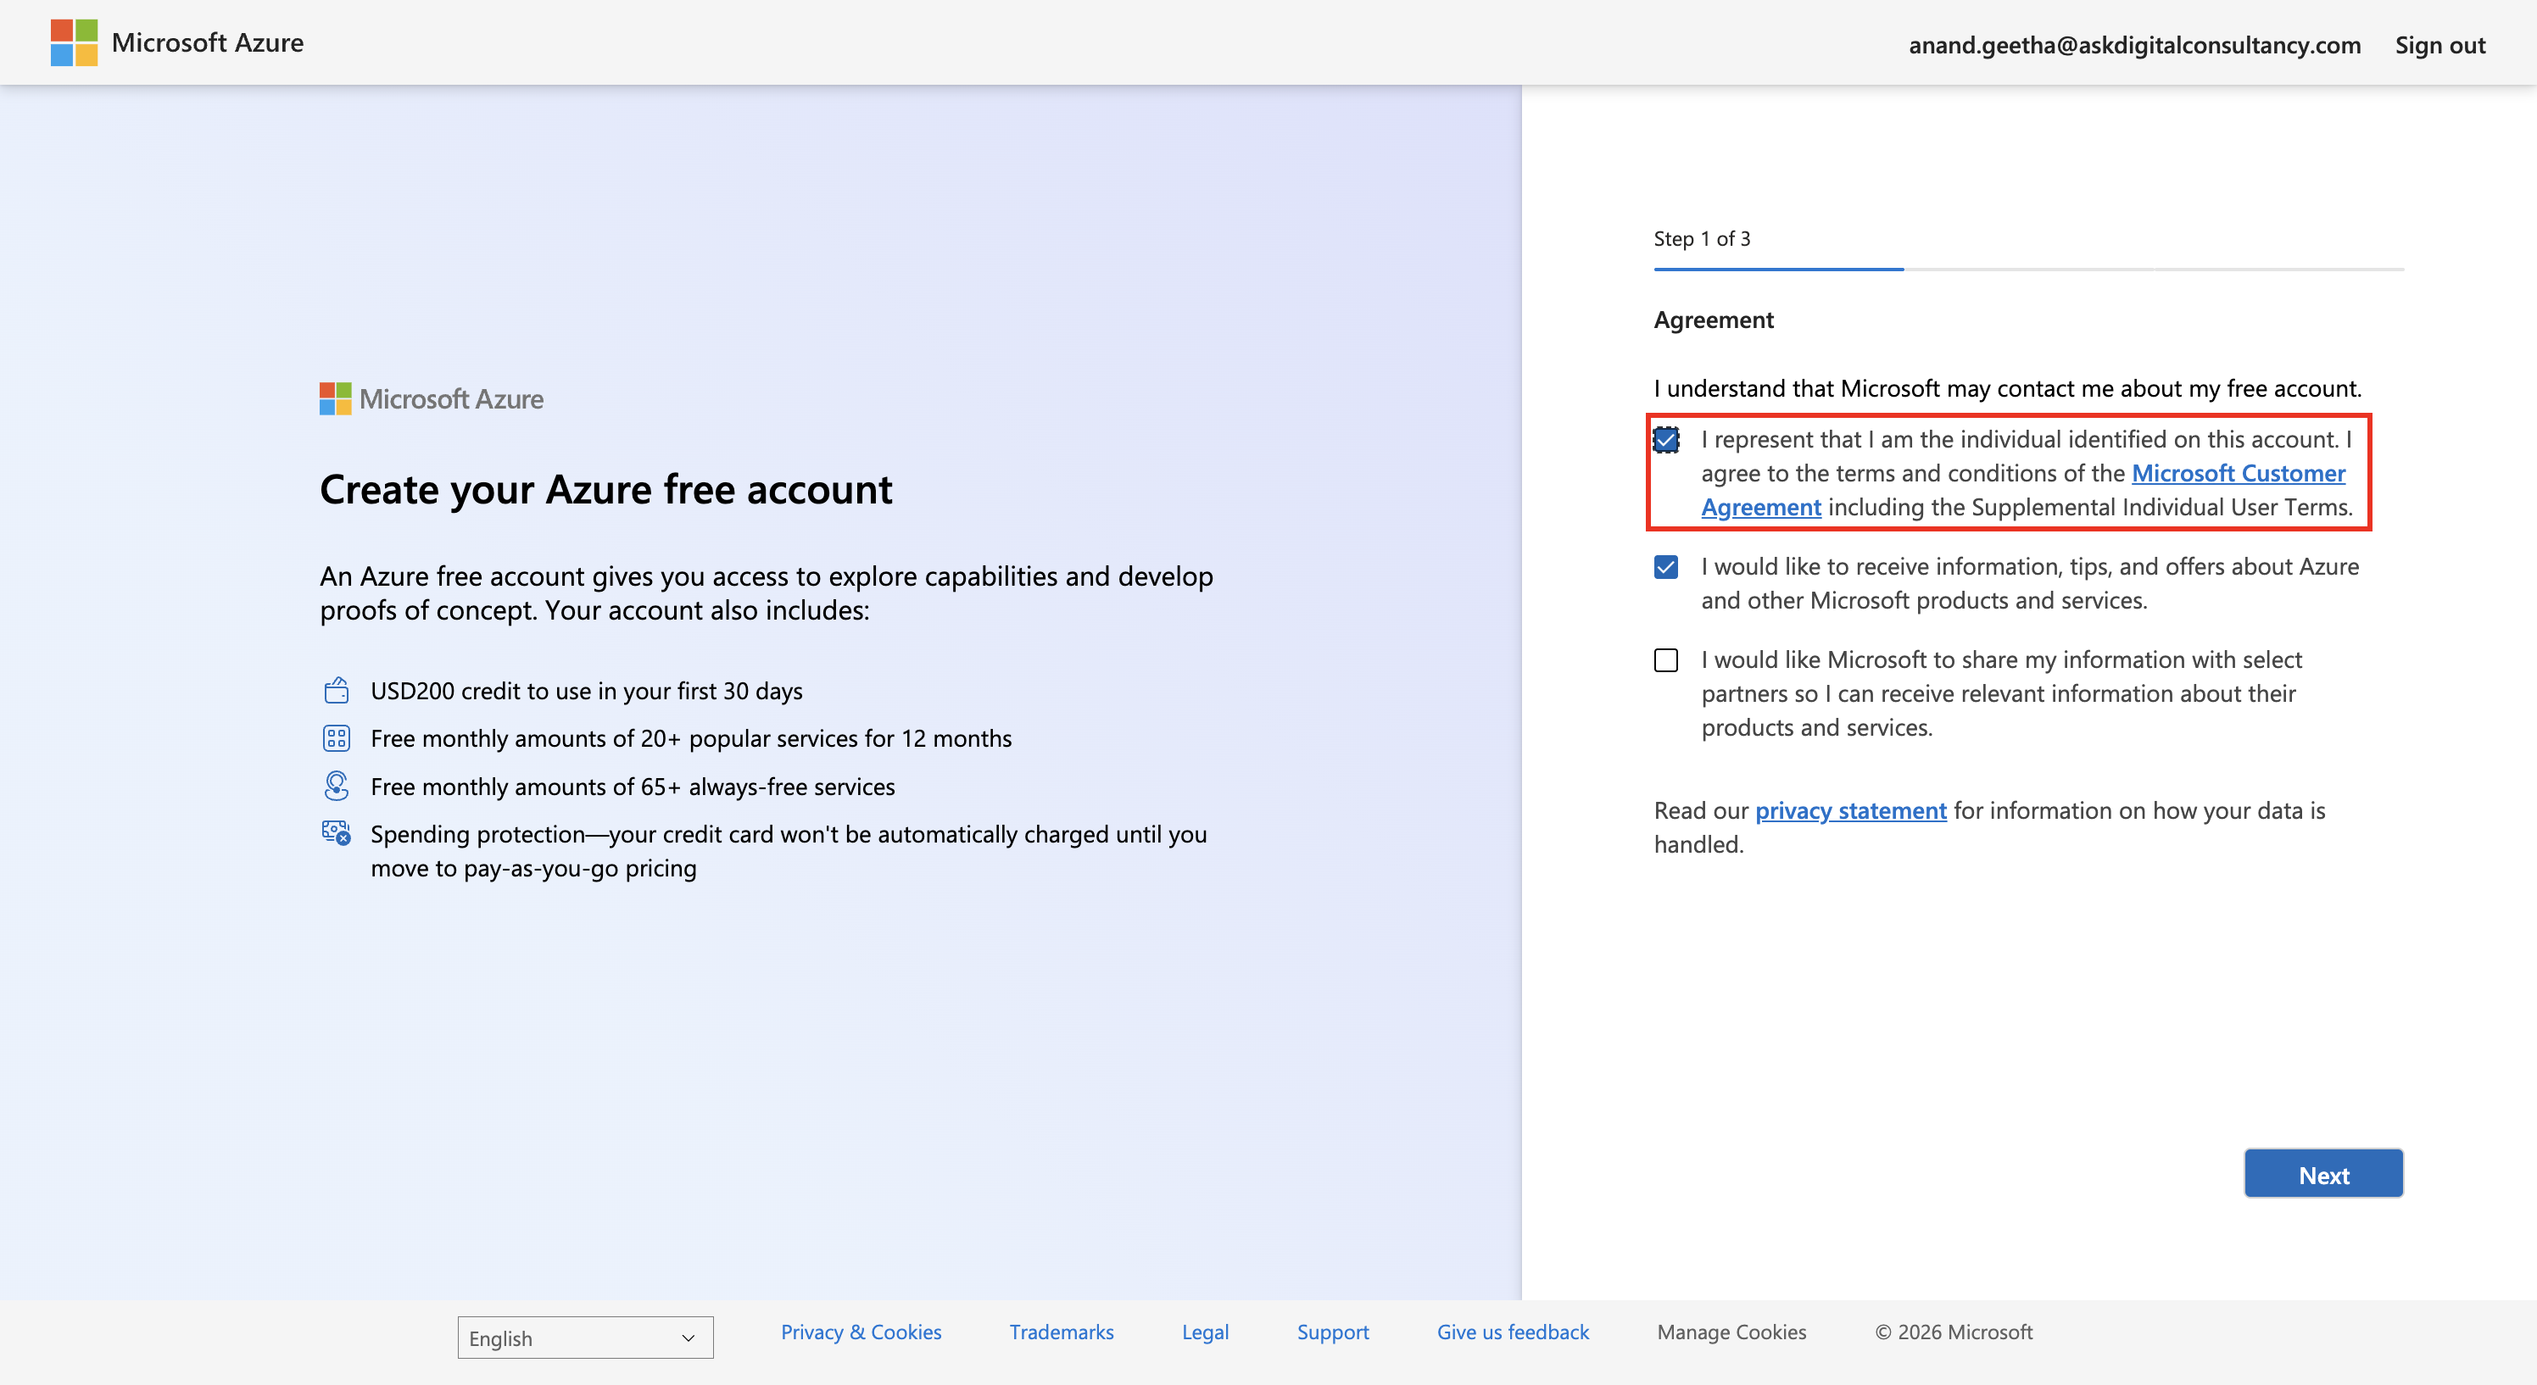
Task: Open the English language dropdown
Action: click(585, 1338)
